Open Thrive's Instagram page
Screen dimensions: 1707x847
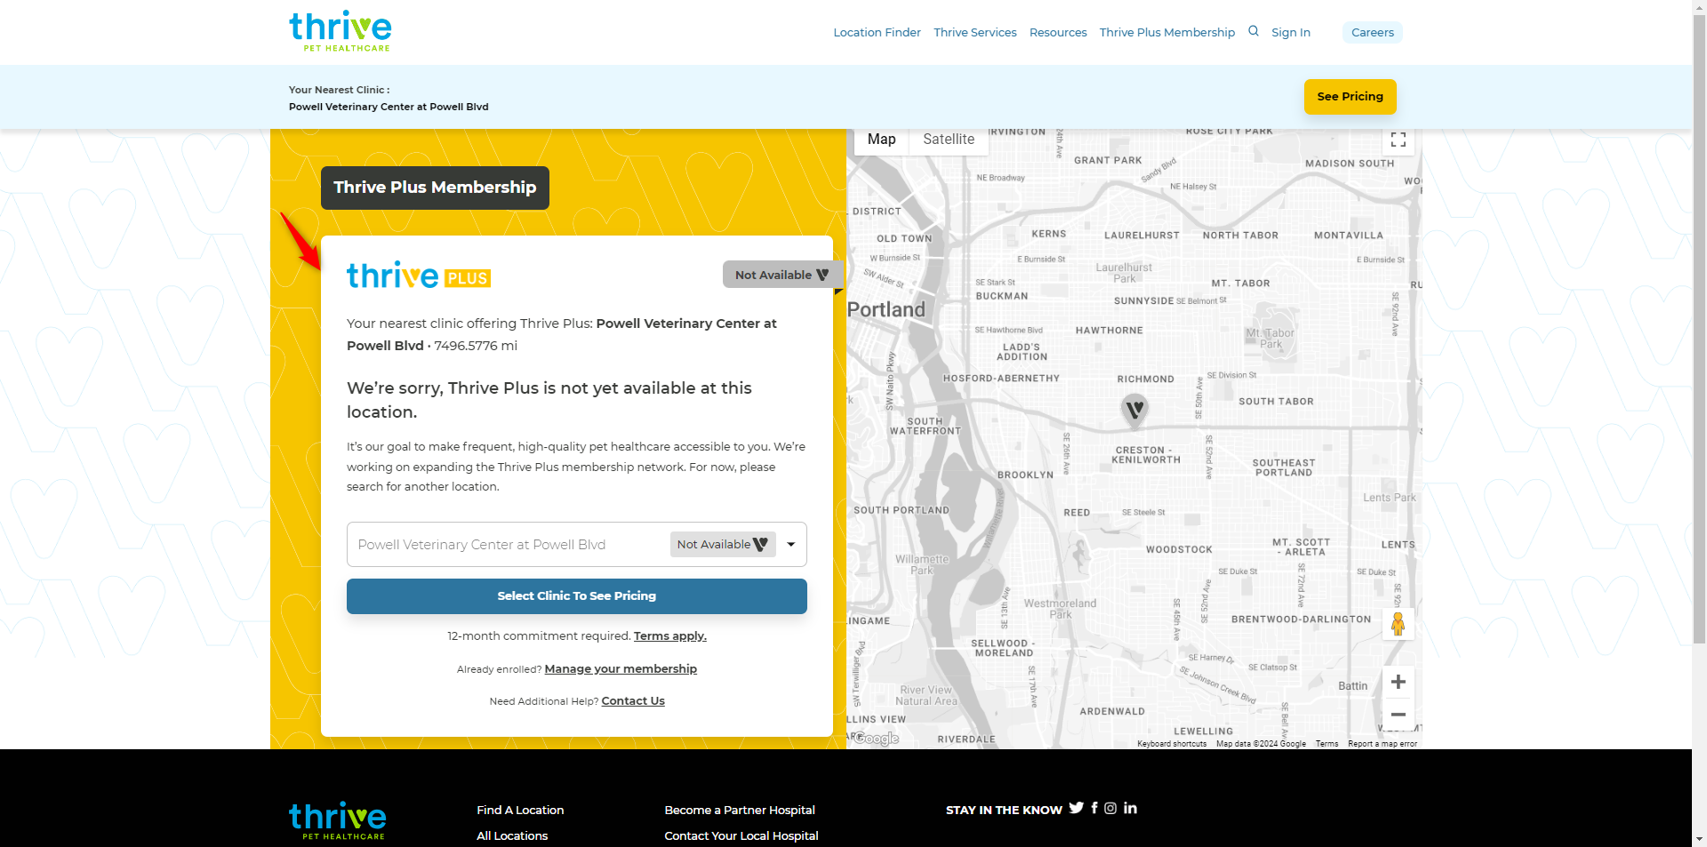(x=1110, y=808)
